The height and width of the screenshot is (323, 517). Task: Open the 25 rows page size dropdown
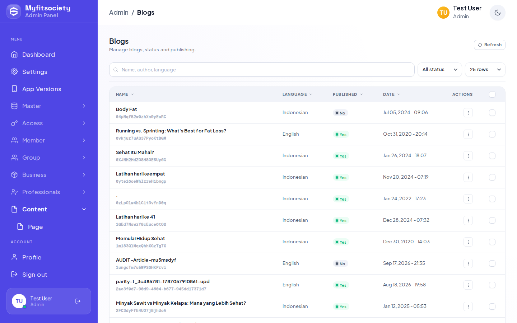485,70
